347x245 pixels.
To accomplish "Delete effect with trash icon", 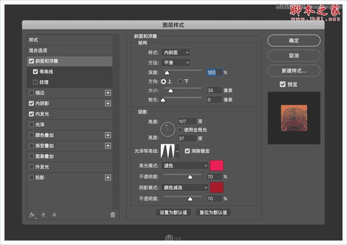I will 113,215.
